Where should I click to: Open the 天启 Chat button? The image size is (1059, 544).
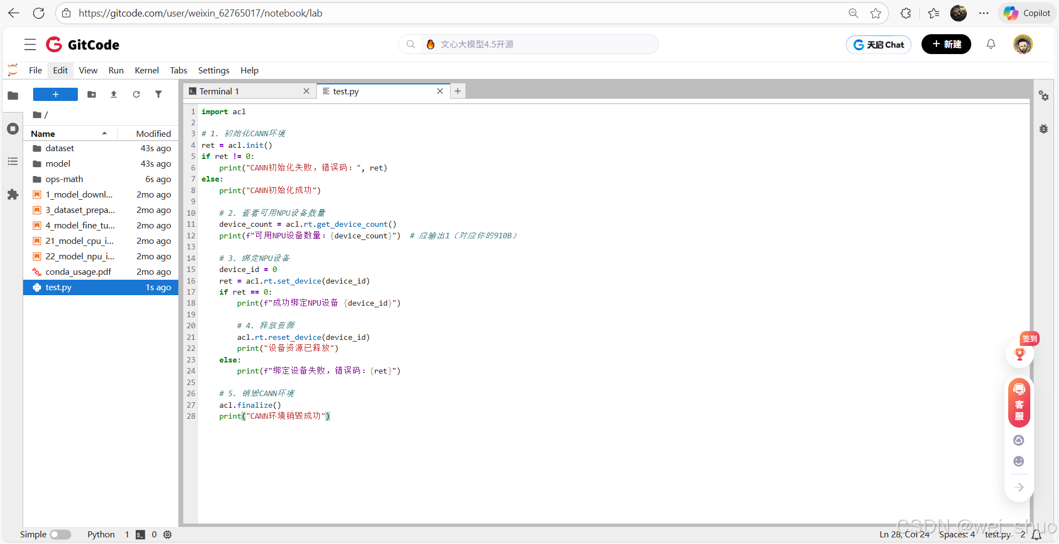pos(878,45)
